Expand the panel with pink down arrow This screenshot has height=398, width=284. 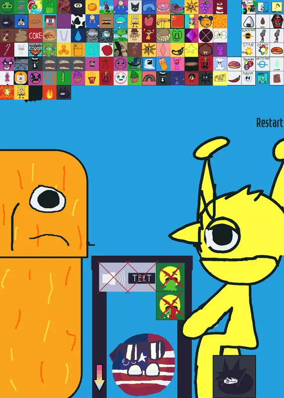click(x=99, y=378)
